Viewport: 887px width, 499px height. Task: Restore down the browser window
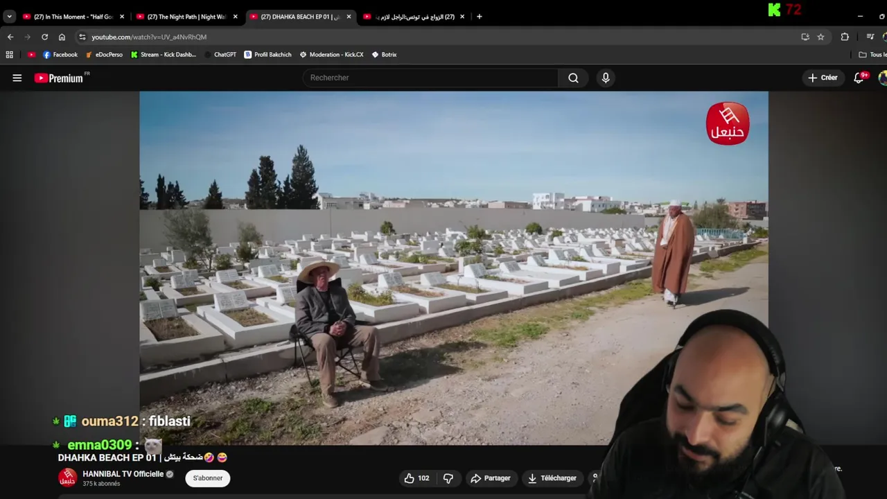(884, 17)
